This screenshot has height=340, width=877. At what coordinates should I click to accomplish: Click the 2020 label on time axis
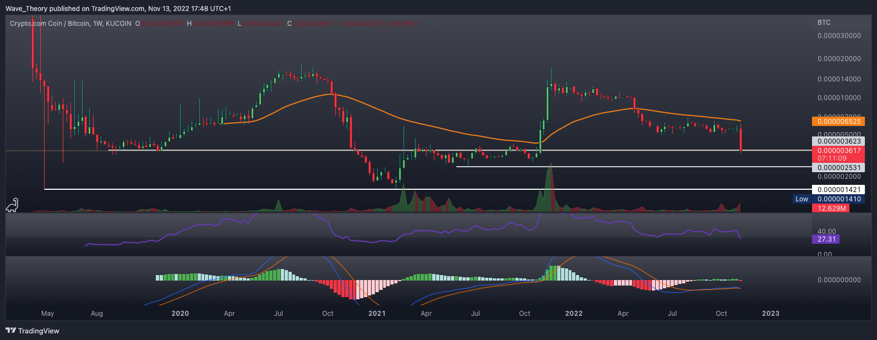(x=180, y=314)
